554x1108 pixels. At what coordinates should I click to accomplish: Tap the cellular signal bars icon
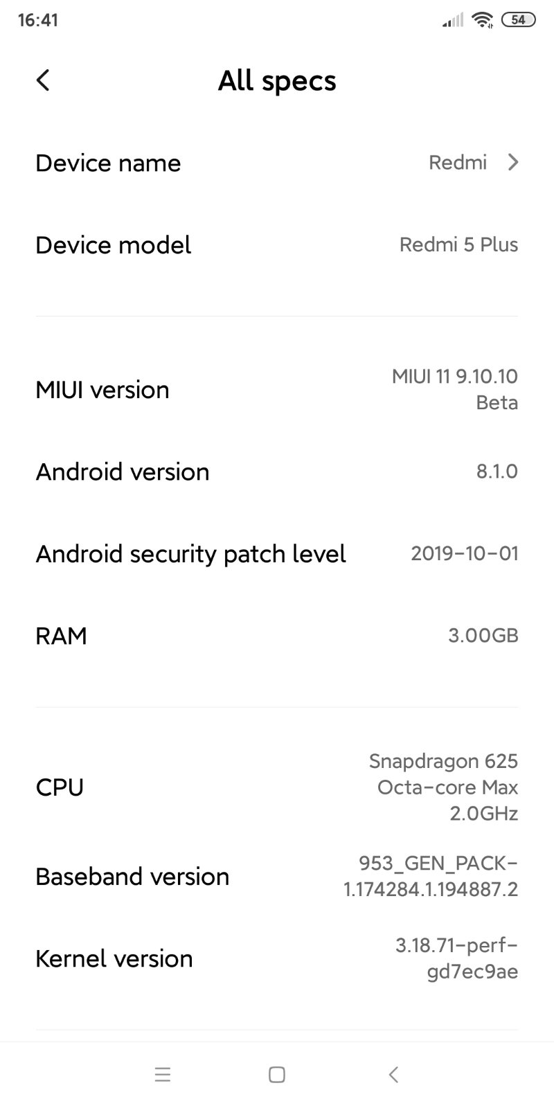pyautogui.click(x=453, y=21)
